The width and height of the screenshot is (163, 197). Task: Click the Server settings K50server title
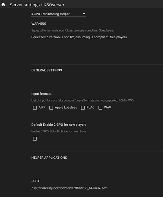[x=37, y=5]
